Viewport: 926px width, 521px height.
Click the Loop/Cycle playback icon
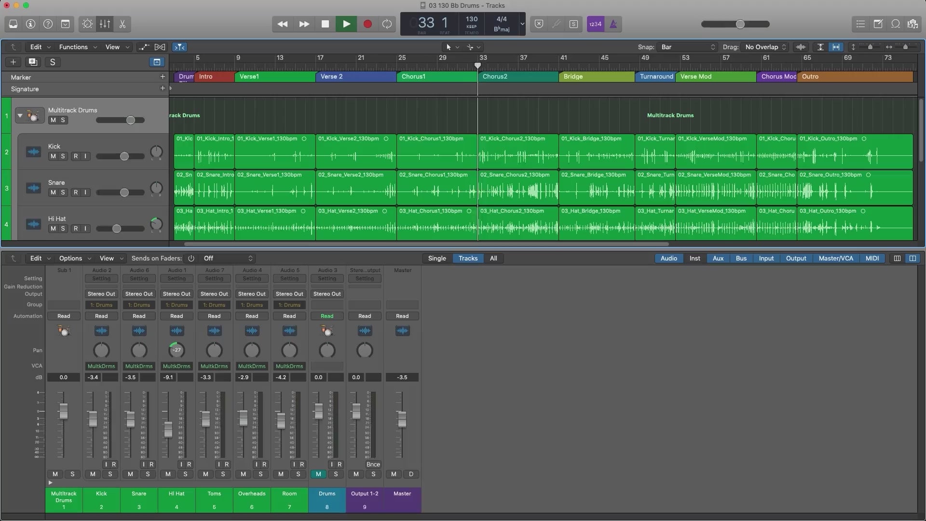pos(387,24)
